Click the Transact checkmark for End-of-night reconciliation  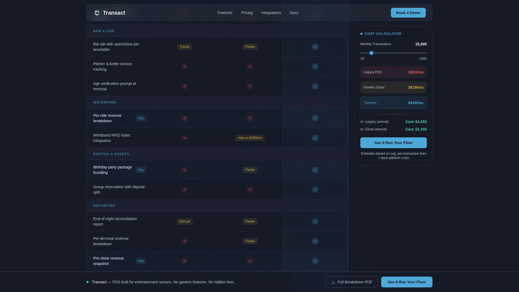point(315,221)
